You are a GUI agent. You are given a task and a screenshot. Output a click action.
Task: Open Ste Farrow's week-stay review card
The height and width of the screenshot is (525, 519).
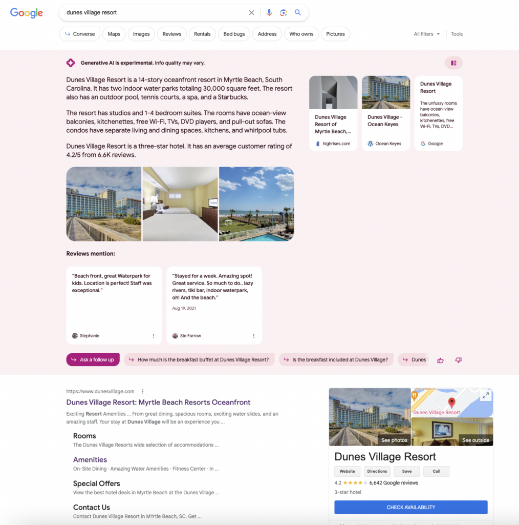[x=214, y=306]
